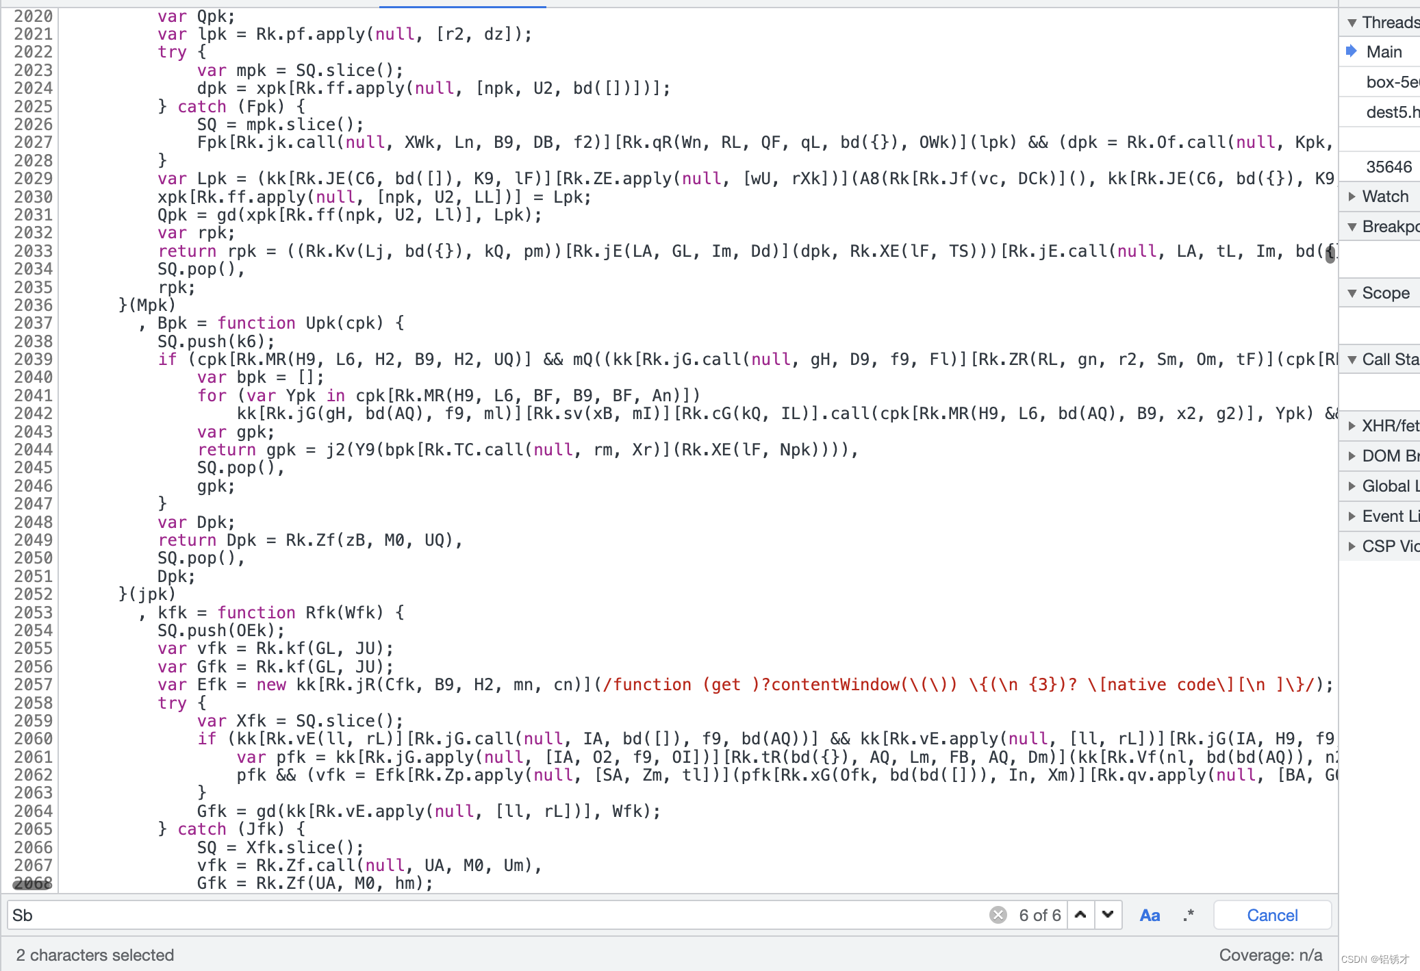
Task: Click the search input containing Sb
Action: tap(496, 916)
